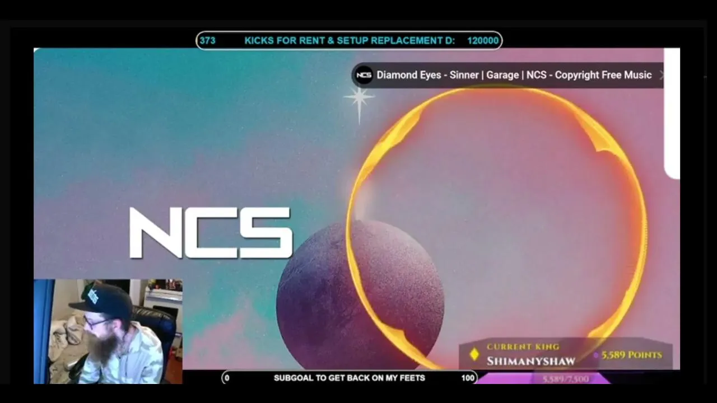
Task: Open the Diamond Eyes - Sinner video title link
Action: point(514,75)
